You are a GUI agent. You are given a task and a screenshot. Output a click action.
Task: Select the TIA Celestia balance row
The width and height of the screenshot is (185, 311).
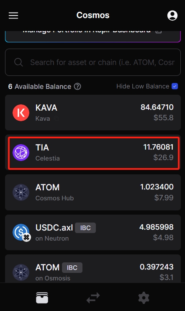(94, 153)
